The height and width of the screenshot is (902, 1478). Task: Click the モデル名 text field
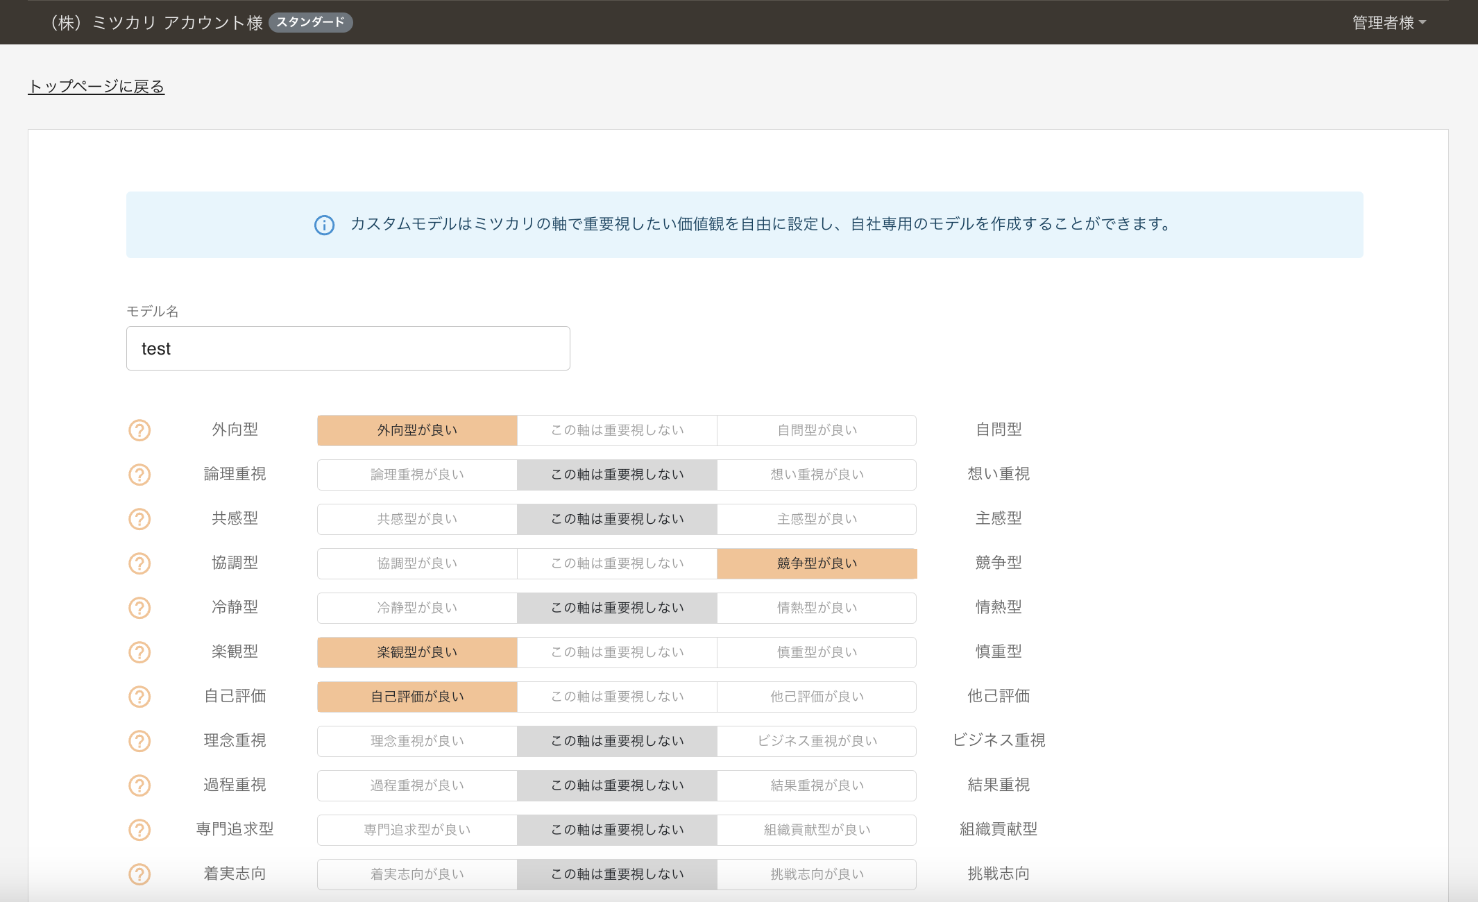click(348, 348)
